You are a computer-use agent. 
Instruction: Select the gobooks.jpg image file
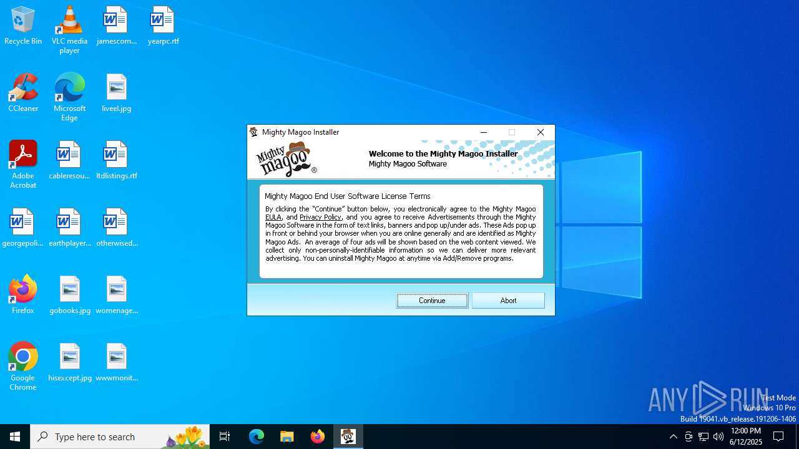click(69, 295)
